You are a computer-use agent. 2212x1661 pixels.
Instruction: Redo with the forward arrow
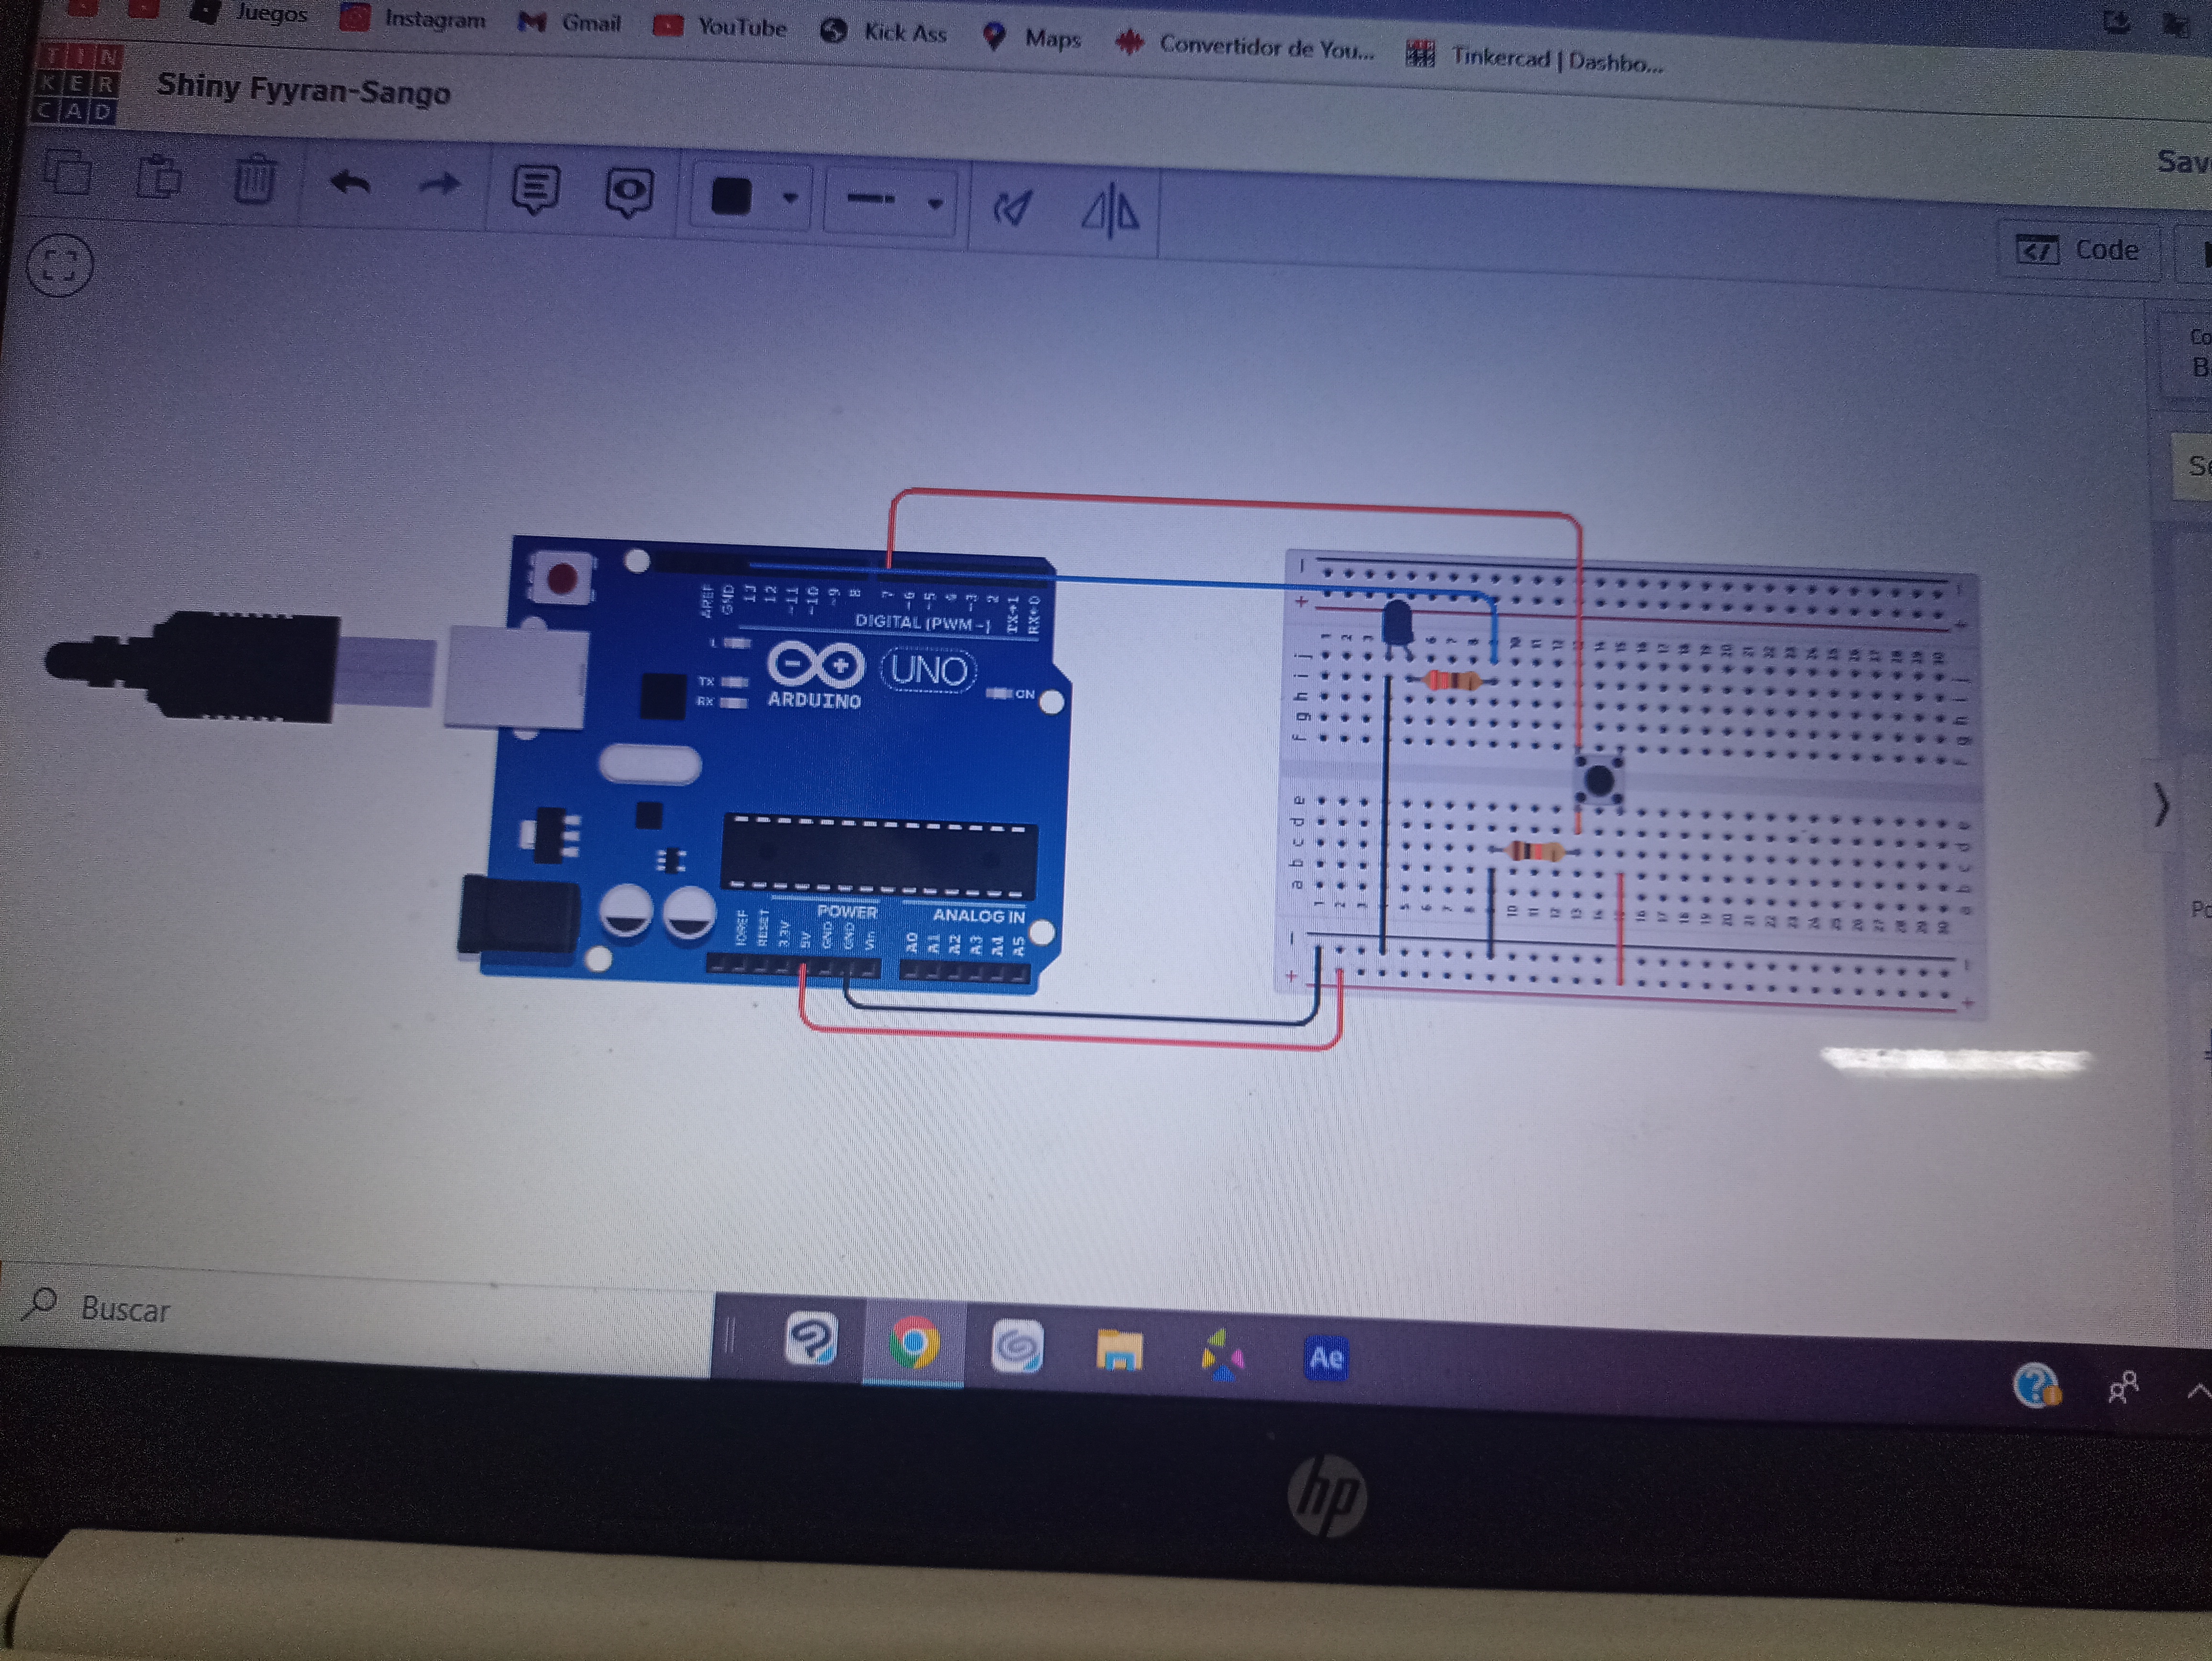pyautogui.click(x=440, y=186)
